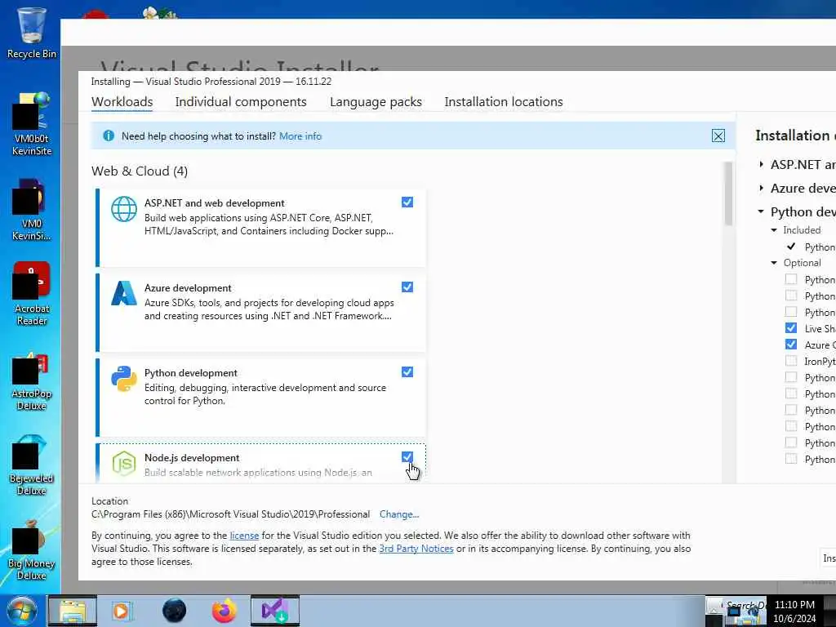The height and width of the screenshot is (627, 836).
Task: Select the VM0b0t KevinSite desktop shortcut
Action: coord(32,124)
